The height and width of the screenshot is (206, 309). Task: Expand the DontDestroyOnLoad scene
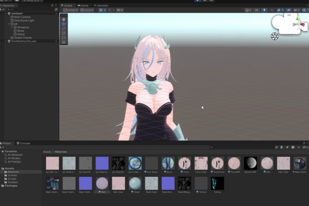click(x=6, y=41)
